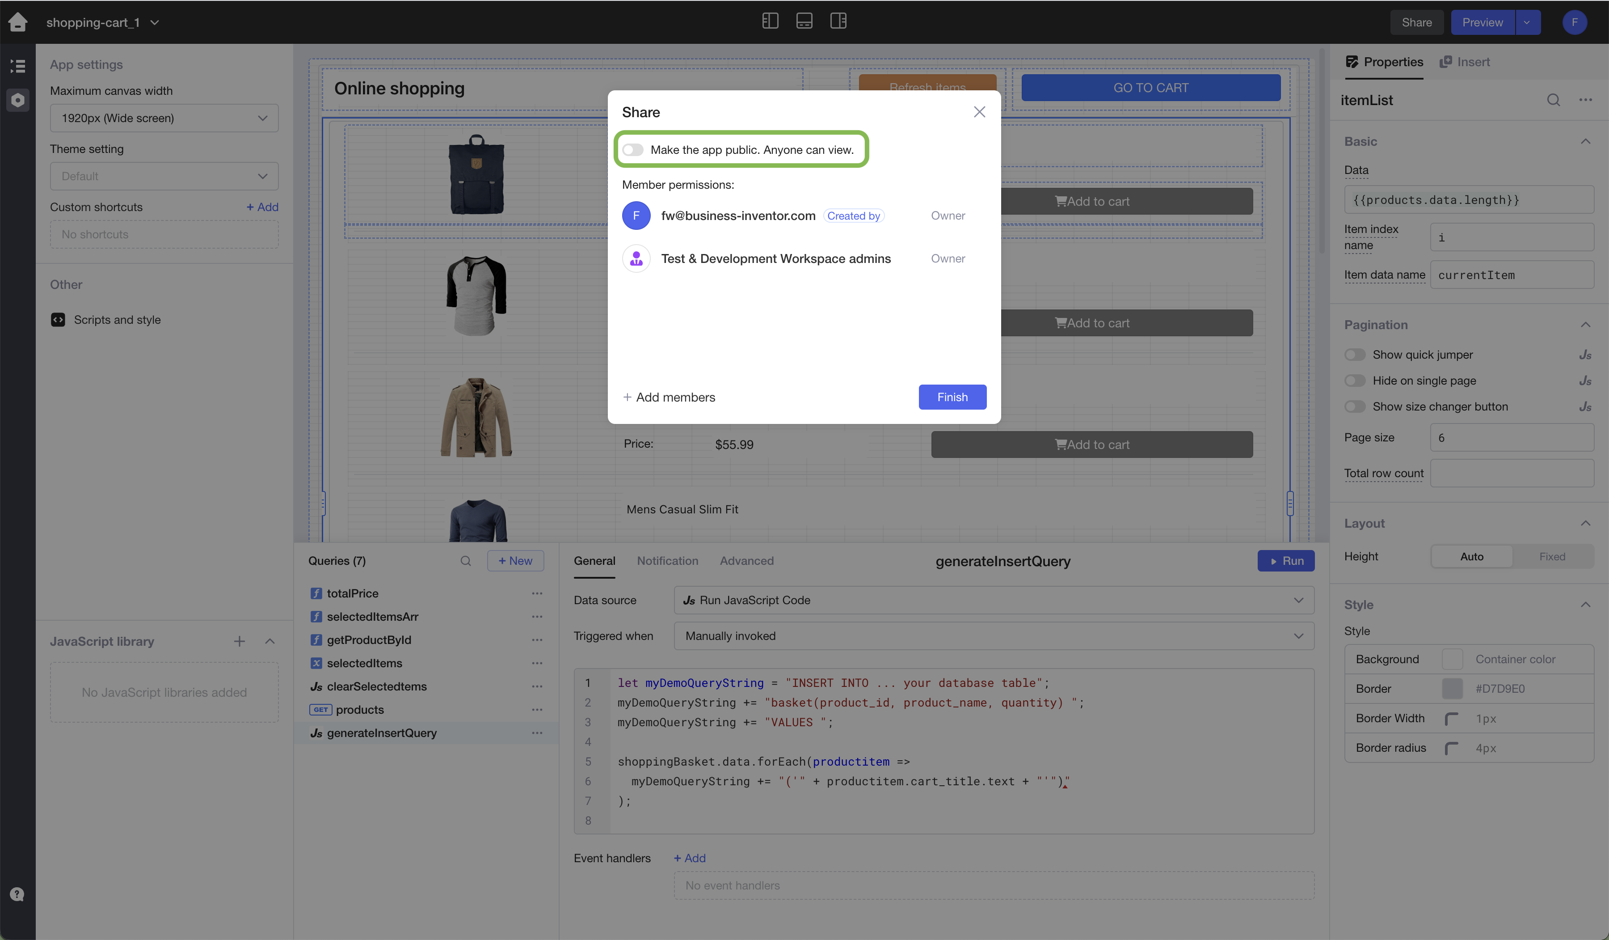Open the component tree sidebar icon
The height and width of the screenshot is (940, 1609).
pos(18,66)
